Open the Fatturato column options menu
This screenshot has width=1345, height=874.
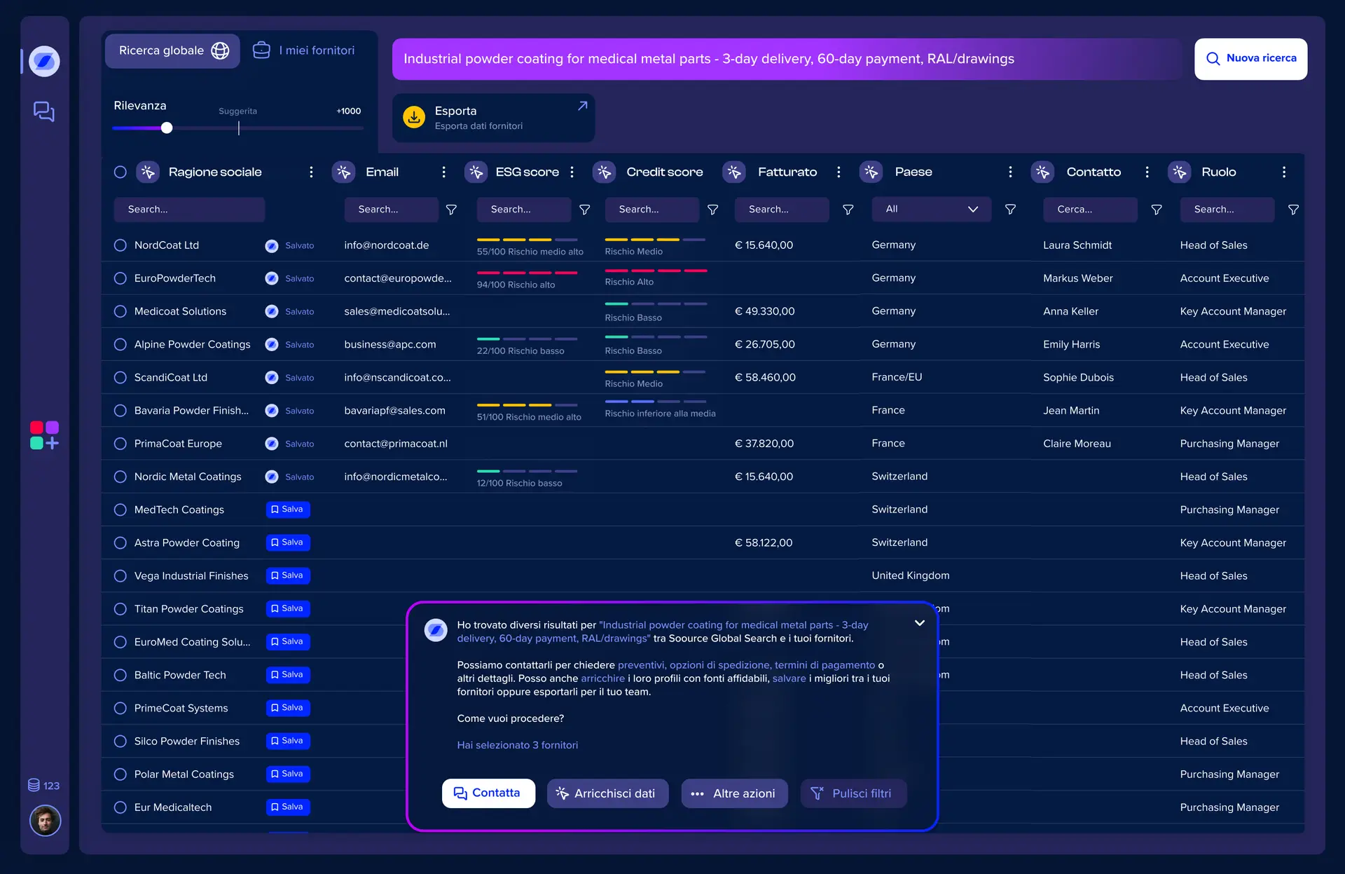tap(839, 172)
